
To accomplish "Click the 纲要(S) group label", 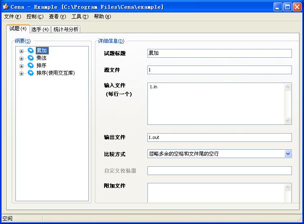I will click(x=22, y=41).
